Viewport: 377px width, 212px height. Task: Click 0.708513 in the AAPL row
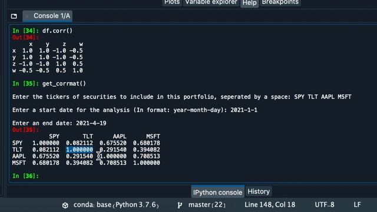[147, 156]
